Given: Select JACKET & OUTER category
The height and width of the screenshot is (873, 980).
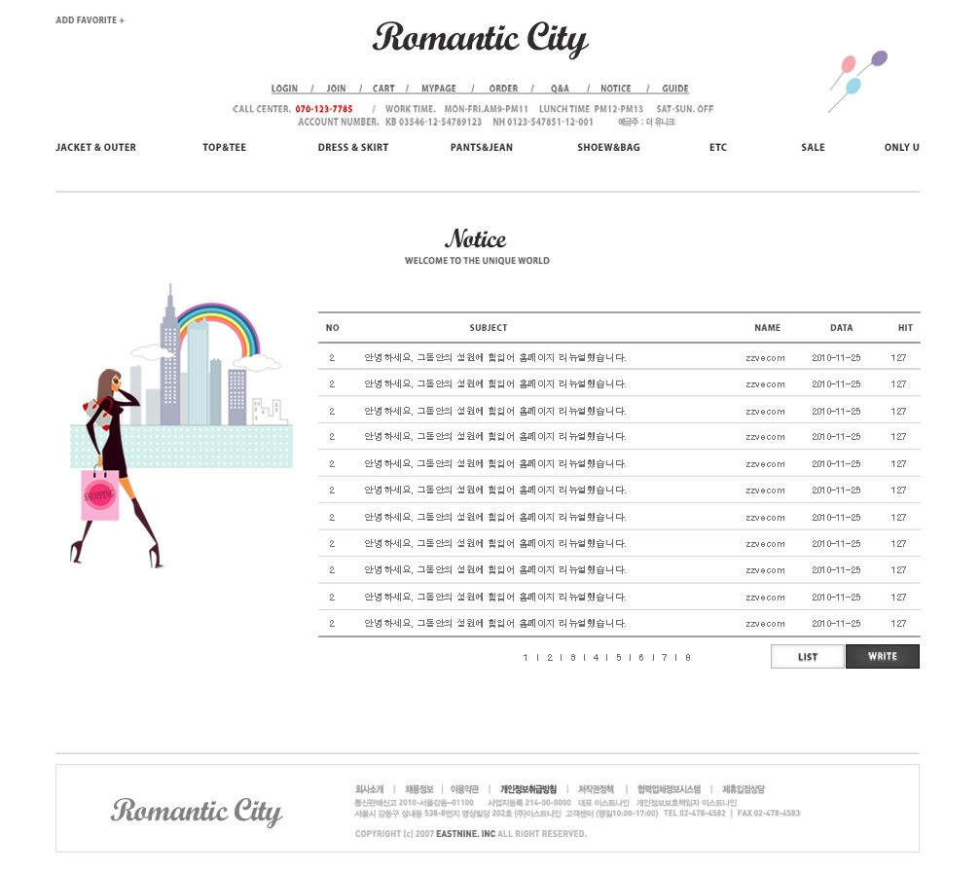Looking at the screenshot, I should [95, 148].
